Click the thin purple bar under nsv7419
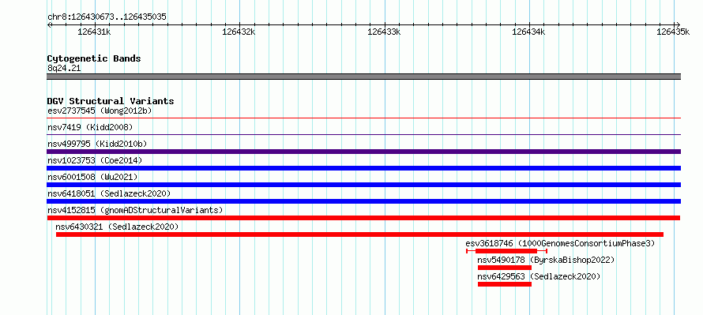Viewport: 703px width, 315px height. pos(363,135)
